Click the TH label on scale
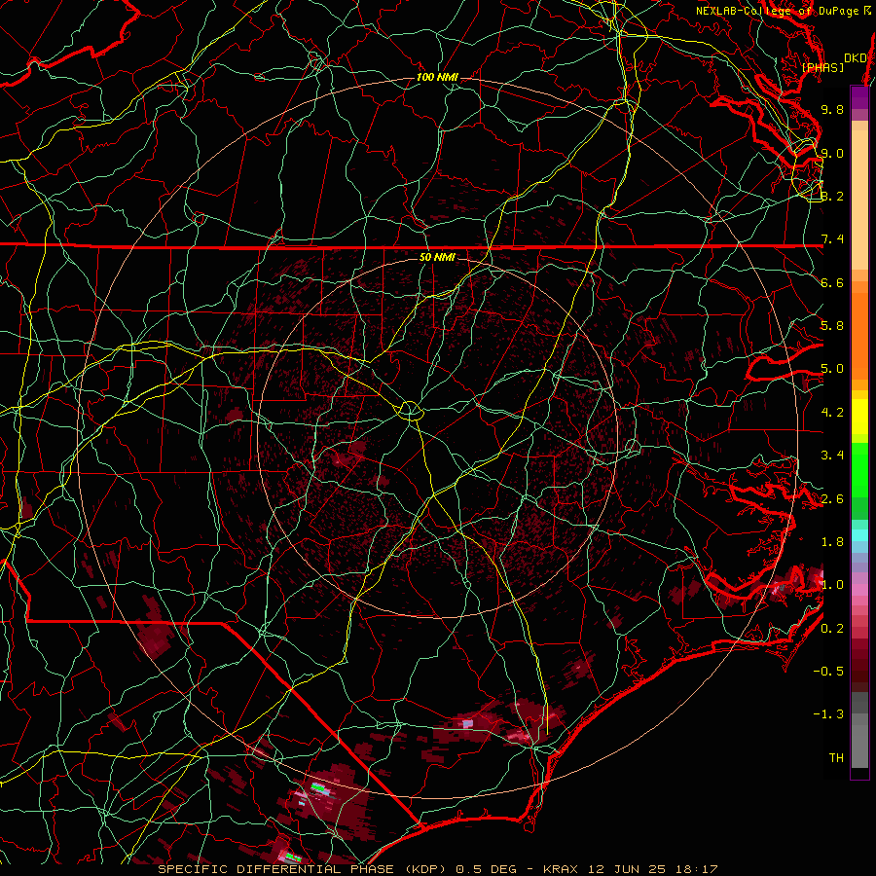This screenshot has height=876, width=876. tap(836, 758)
